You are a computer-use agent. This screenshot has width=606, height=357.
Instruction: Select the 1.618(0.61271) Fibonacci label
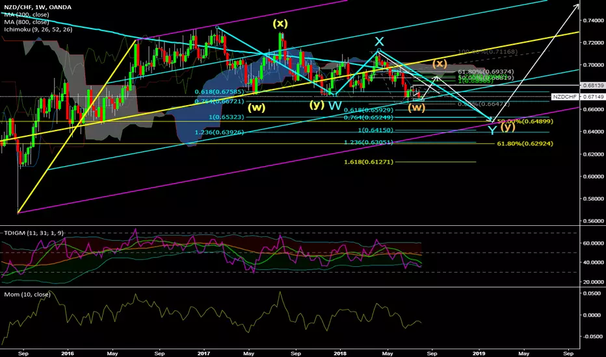[368, 162]
